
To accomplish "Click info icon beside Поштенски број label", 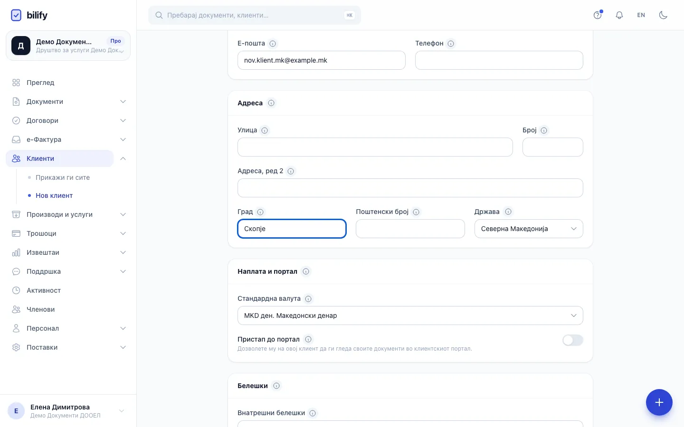I will [416, 212].
